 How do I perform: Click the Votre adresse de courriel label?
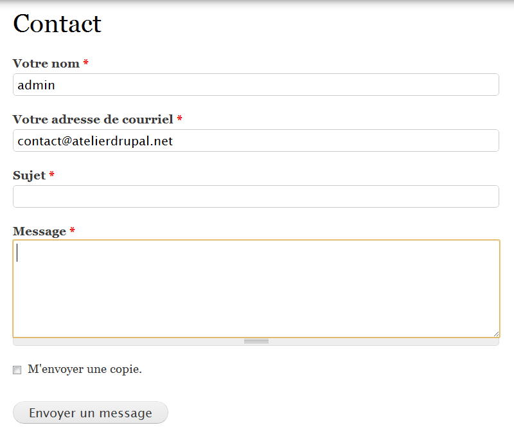93,120
